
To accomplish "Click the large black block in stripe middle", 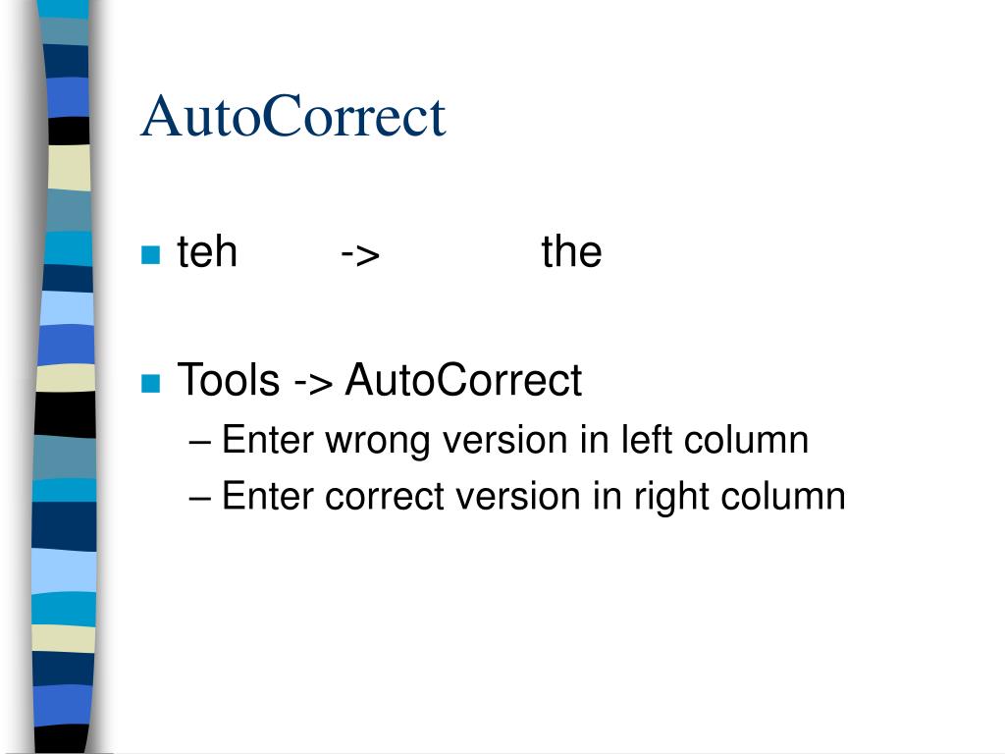I will (65, 415).
